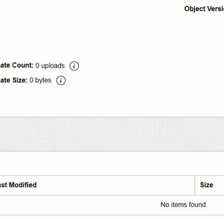Viewport: 224px width, 219px height.
Task: Click the gray toolbar band above the table
Action: [112, 134]
